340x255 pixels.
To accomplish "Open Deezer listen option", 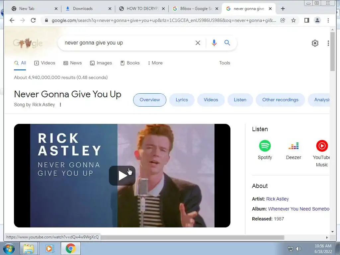I will point(294,150).
